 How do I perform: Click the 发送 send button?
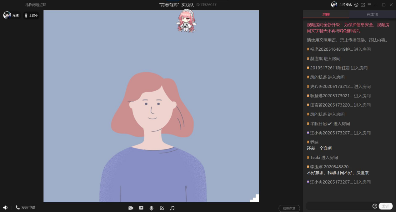tap(385, 206)
